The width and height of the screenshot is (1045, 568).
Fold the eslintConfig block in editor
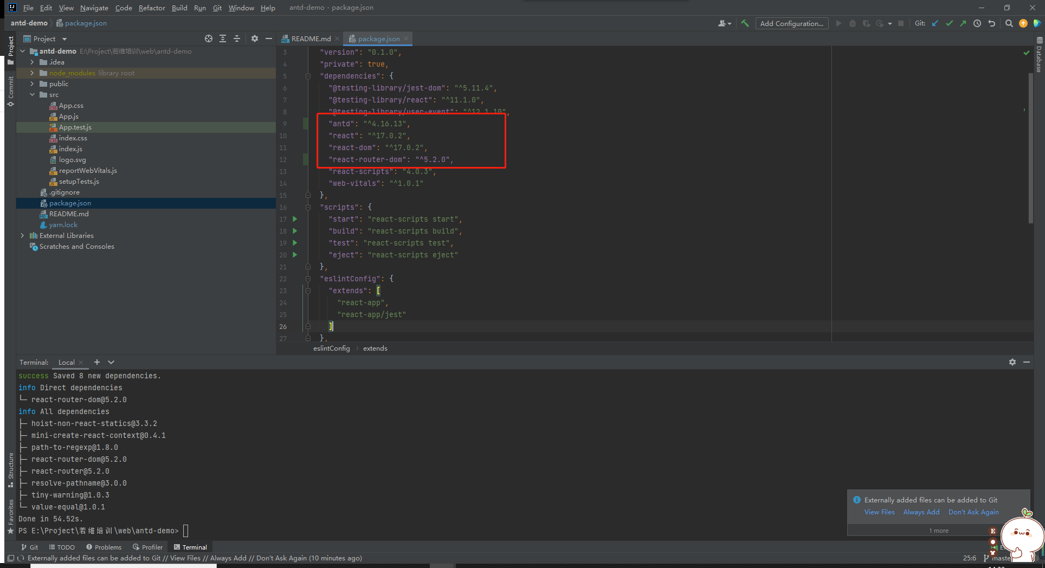[x=308, y=279]
